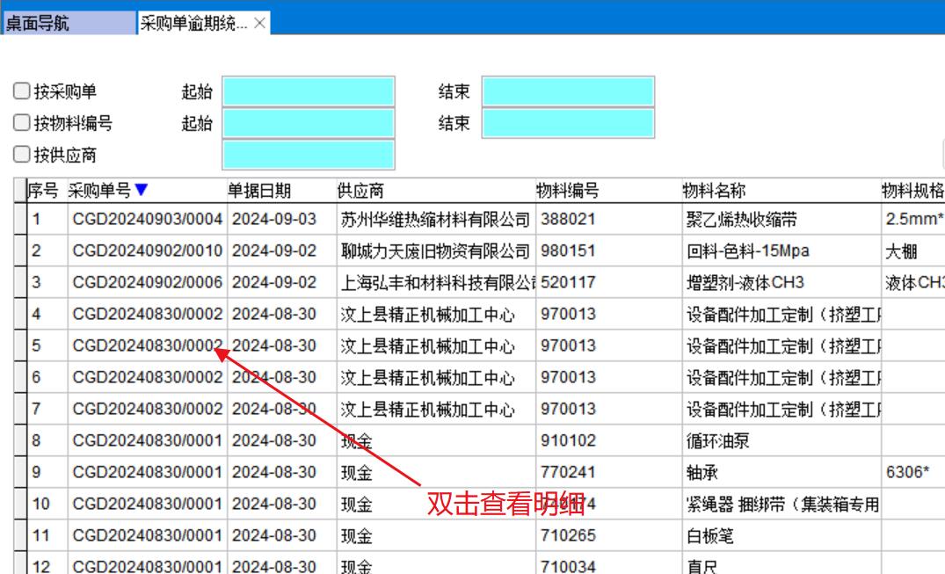Click the 供应商 column header
Screen dimensions: 945x574
[360, 191]
